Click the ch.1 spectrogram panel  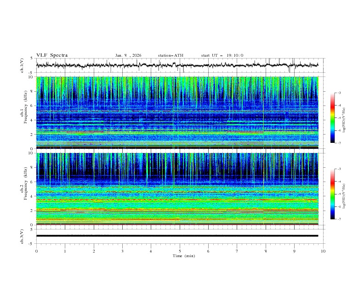[177, 112]
